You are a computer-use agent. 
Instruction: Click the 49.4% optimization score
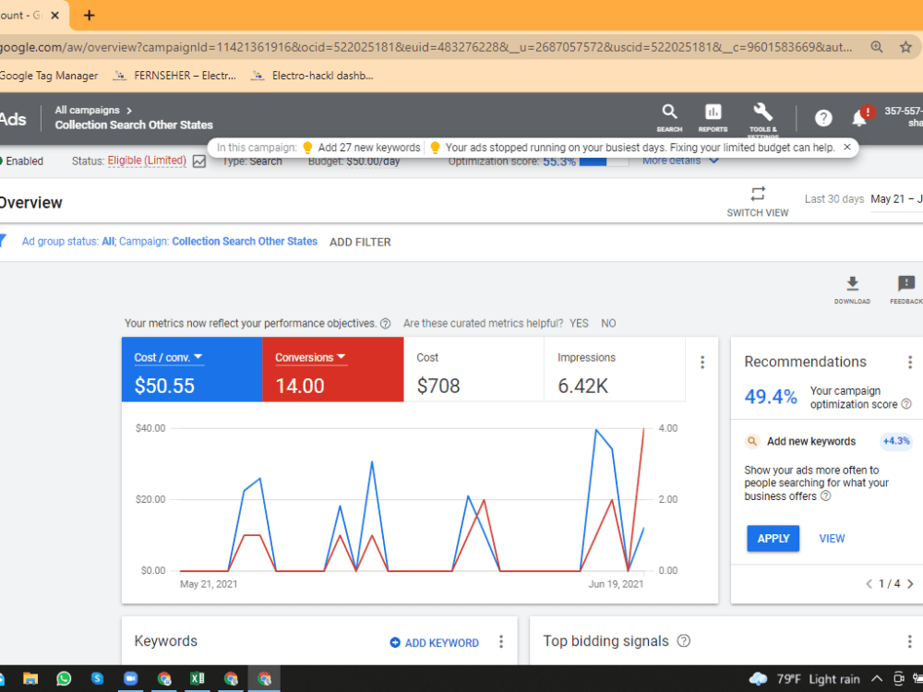tap(771, 397)
